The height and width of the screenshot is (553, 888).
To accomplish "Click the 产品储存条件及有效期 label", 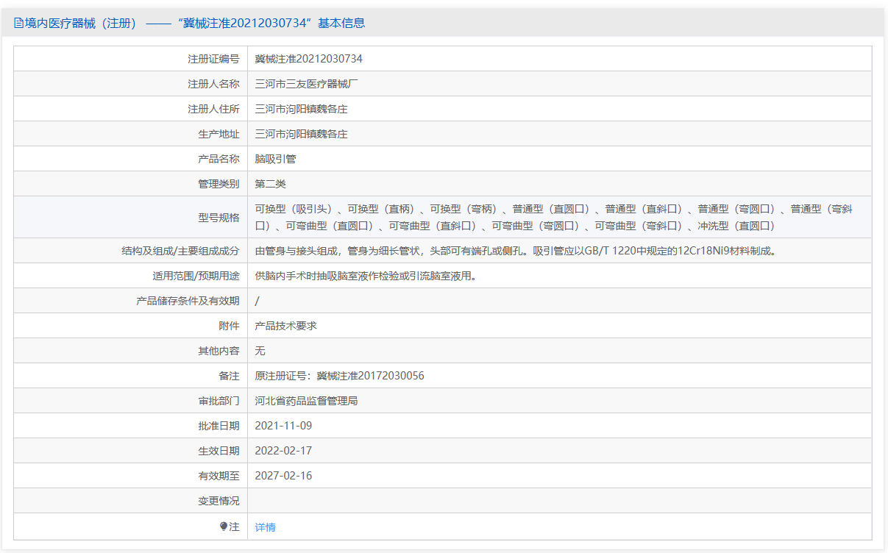I will (x=188, y=301).
